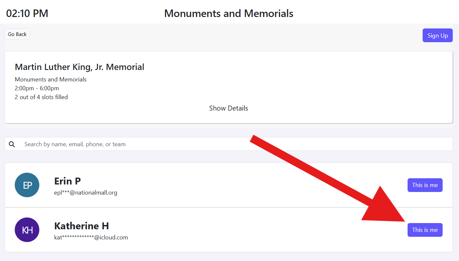Select the Katherine H name

point(82,226)
